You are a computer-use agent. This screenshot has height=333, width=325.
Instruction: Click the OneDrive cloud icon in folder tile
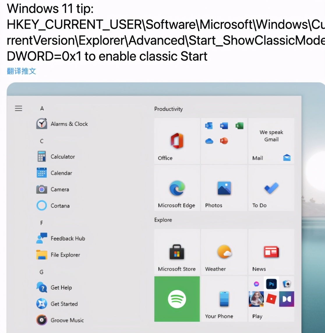tap(209, 141)
